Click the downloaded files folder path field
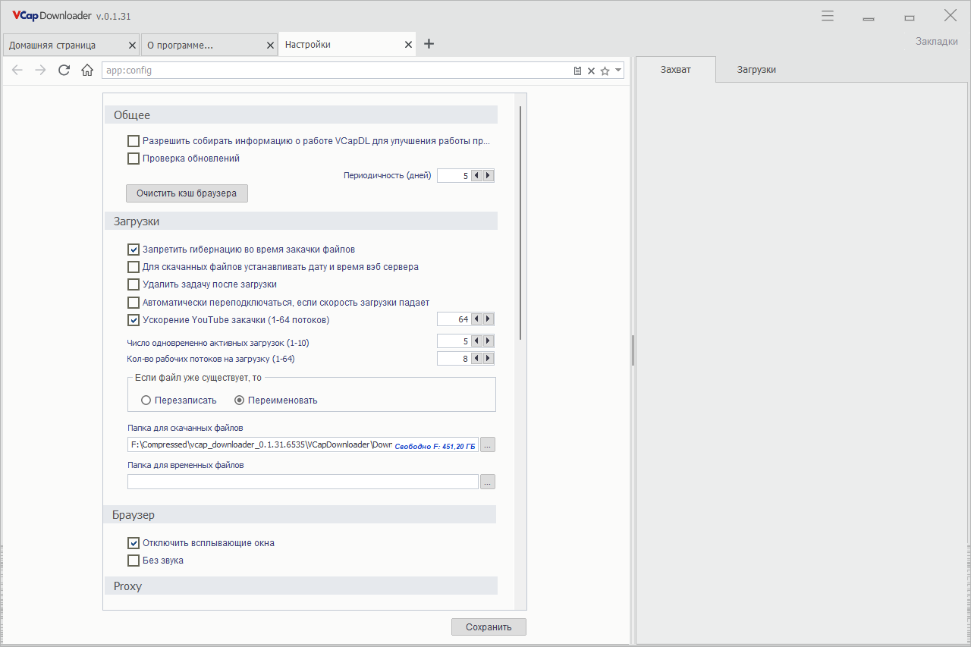Image resolution: width=971 pixels, height=647 pixels. pyautogui.click(x=303, y=444)
